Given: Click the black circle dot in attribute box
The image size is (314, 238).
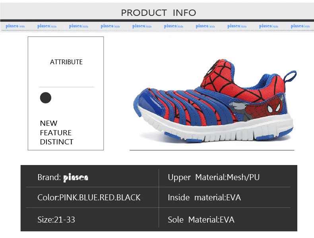Looking at the screenshot, I should click(x=46, y=98).
